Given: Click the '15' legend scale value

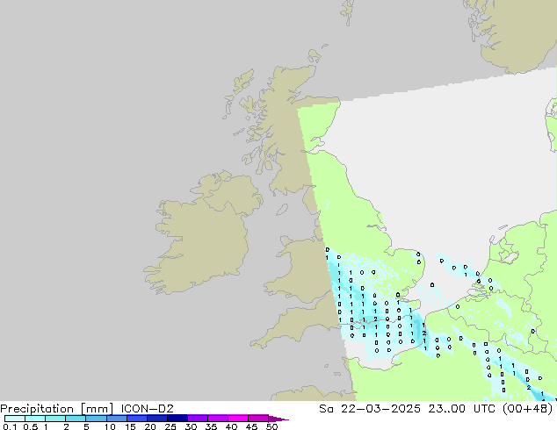Looking at the screenshot, I should click(130, 426).
